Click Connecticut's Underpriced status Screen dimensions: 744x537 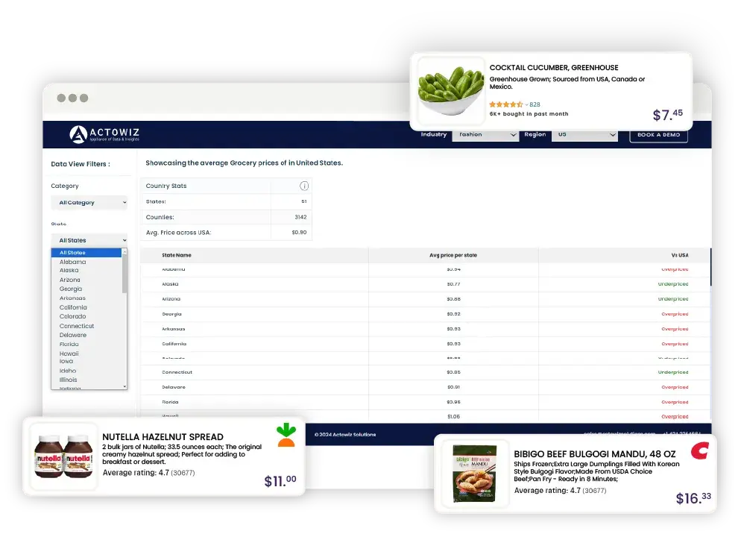click(673, 372)
